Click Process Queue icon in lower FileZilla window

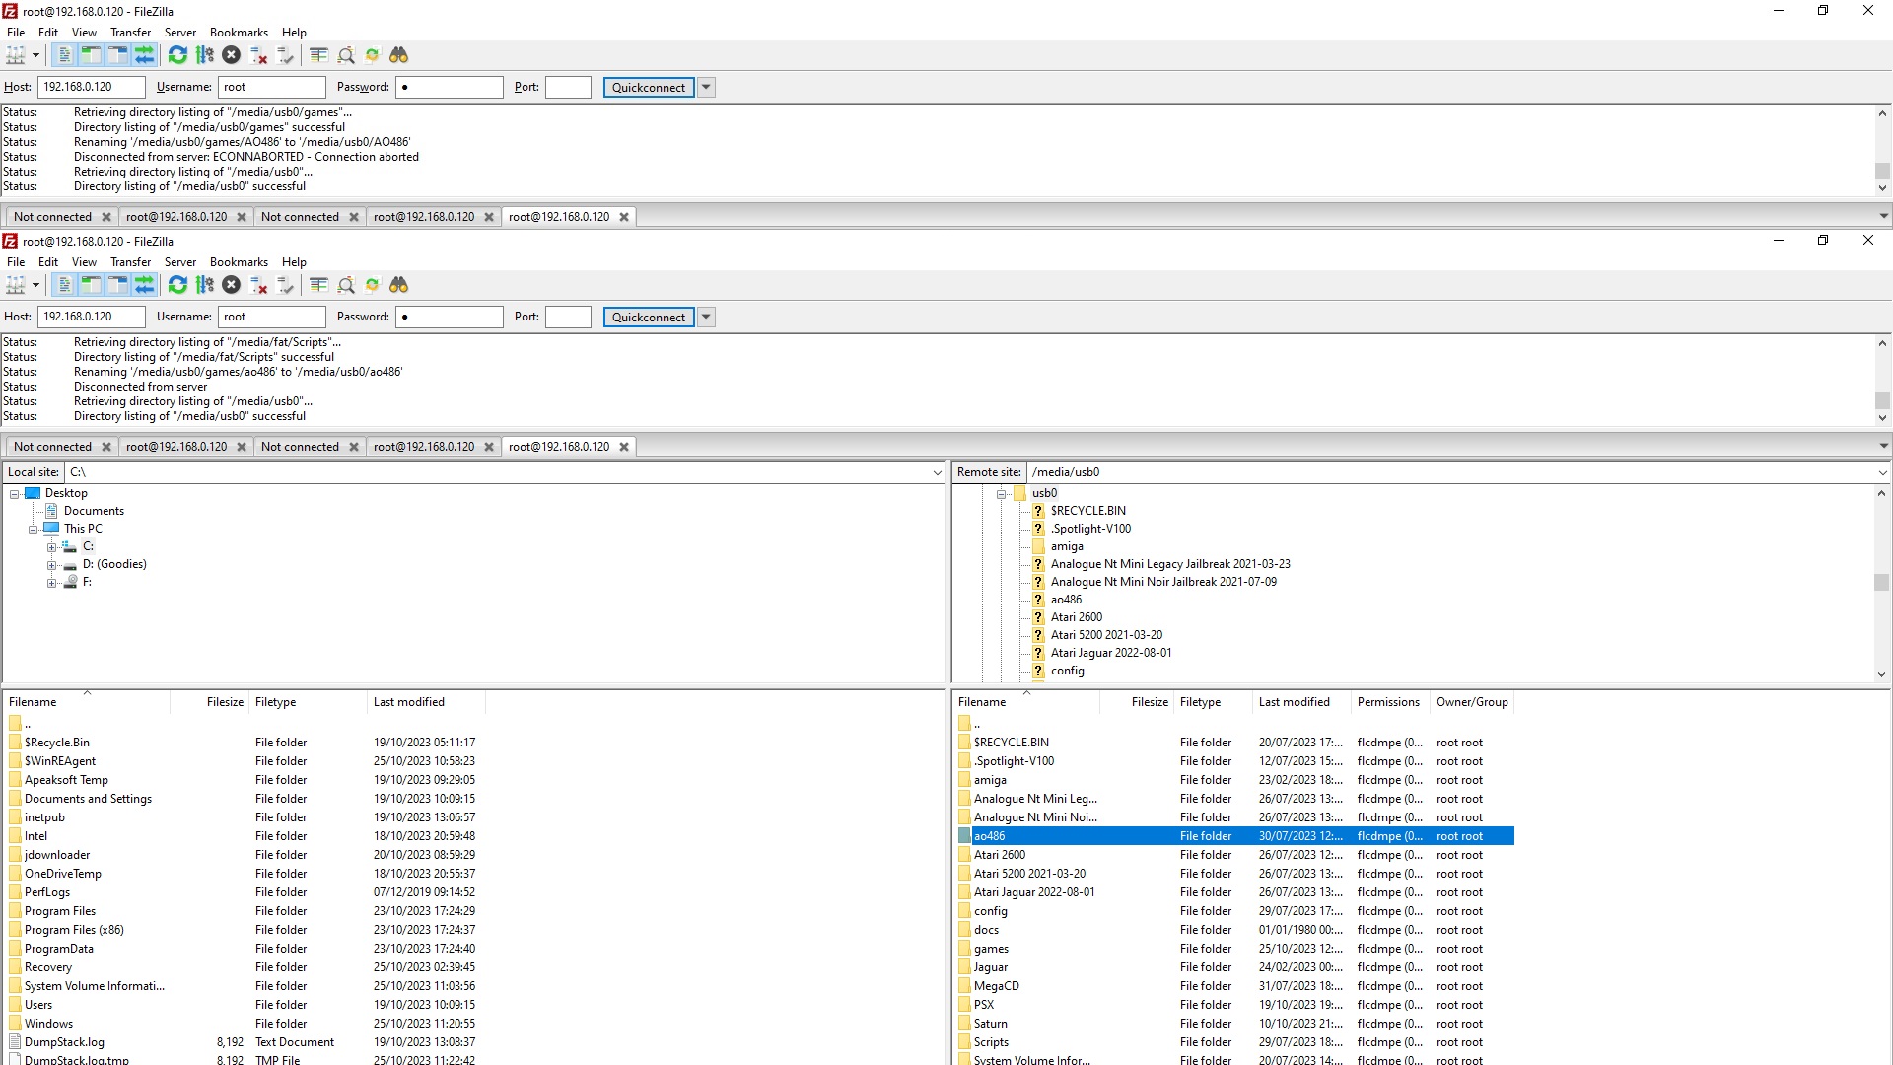(204, 285)
